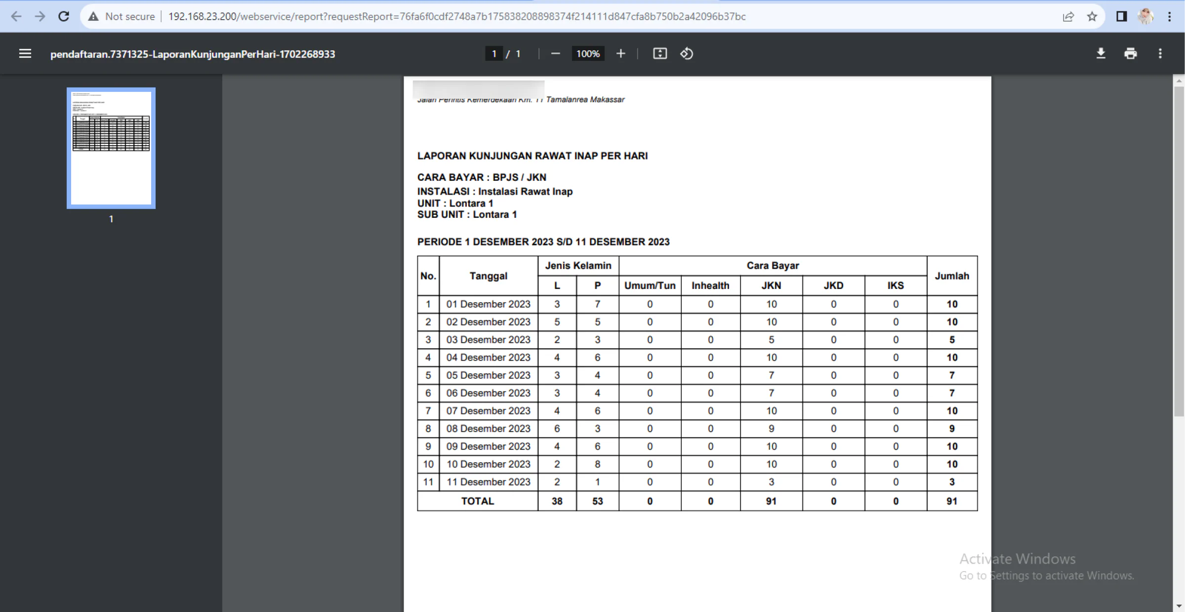1185x612 pixels.
Task: Click the zoom out minus icon
Action: [x=555, y=54]
